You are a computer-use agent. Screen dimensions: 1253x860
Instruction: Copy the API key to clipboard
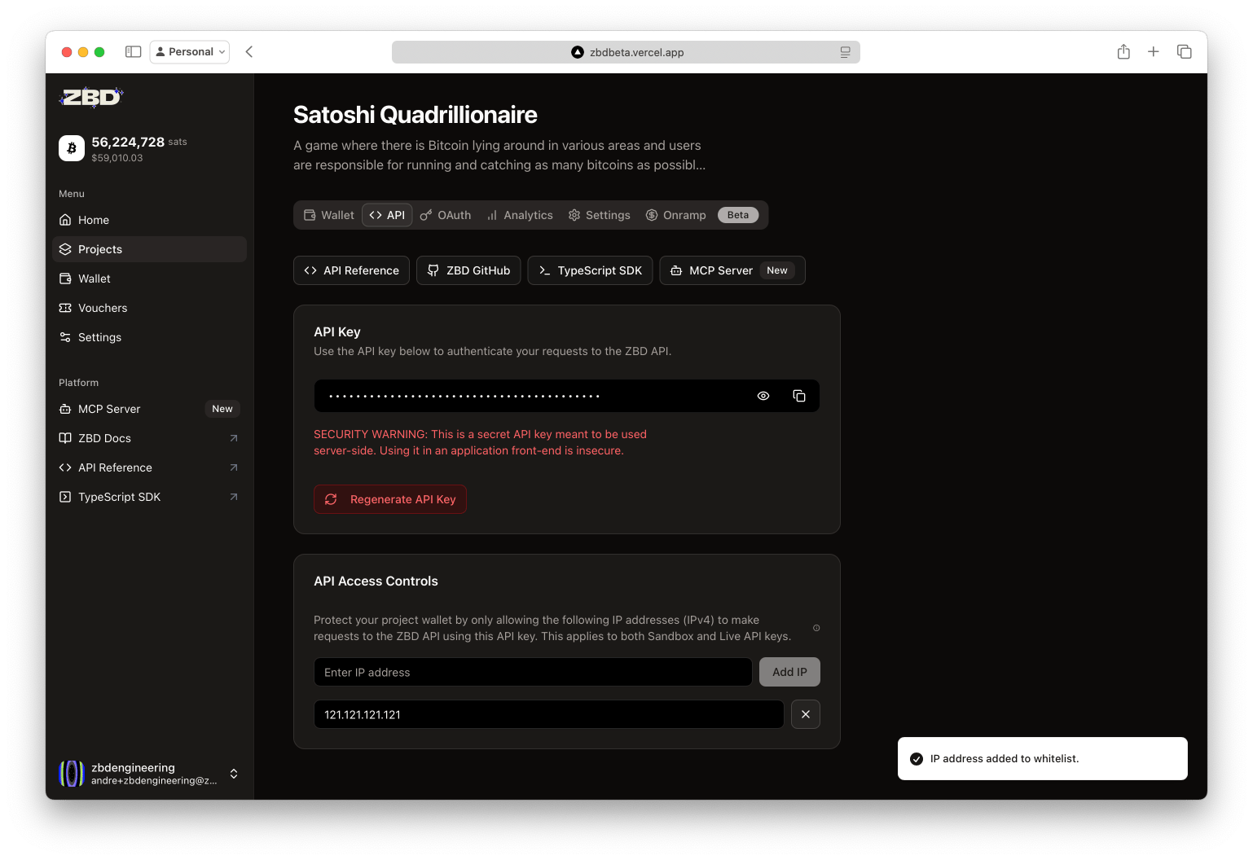799,396
